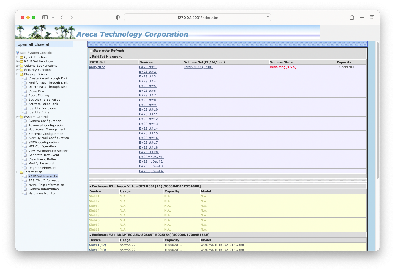Click the Safari sidebar toggle icon
The image size is (395, 271).
point(45,18)
